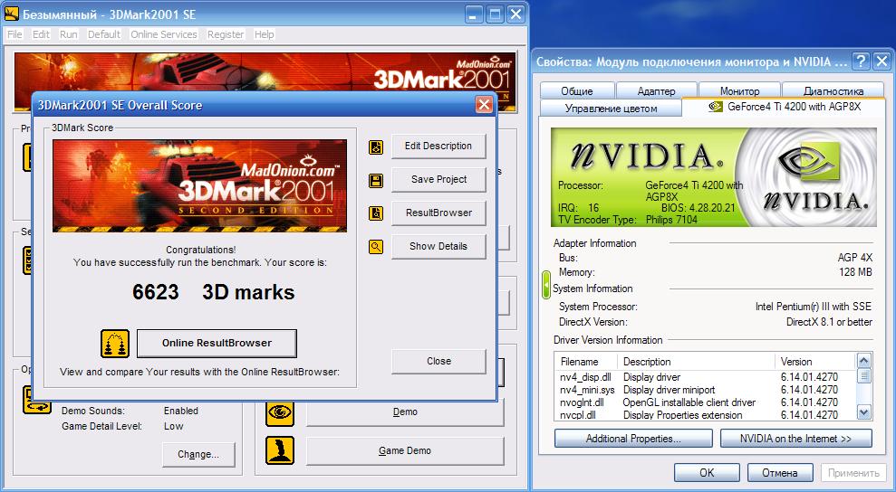The height and width of the screenshot is (492, 896).
Task: Start the Demo button
Action: pos(405,412)
